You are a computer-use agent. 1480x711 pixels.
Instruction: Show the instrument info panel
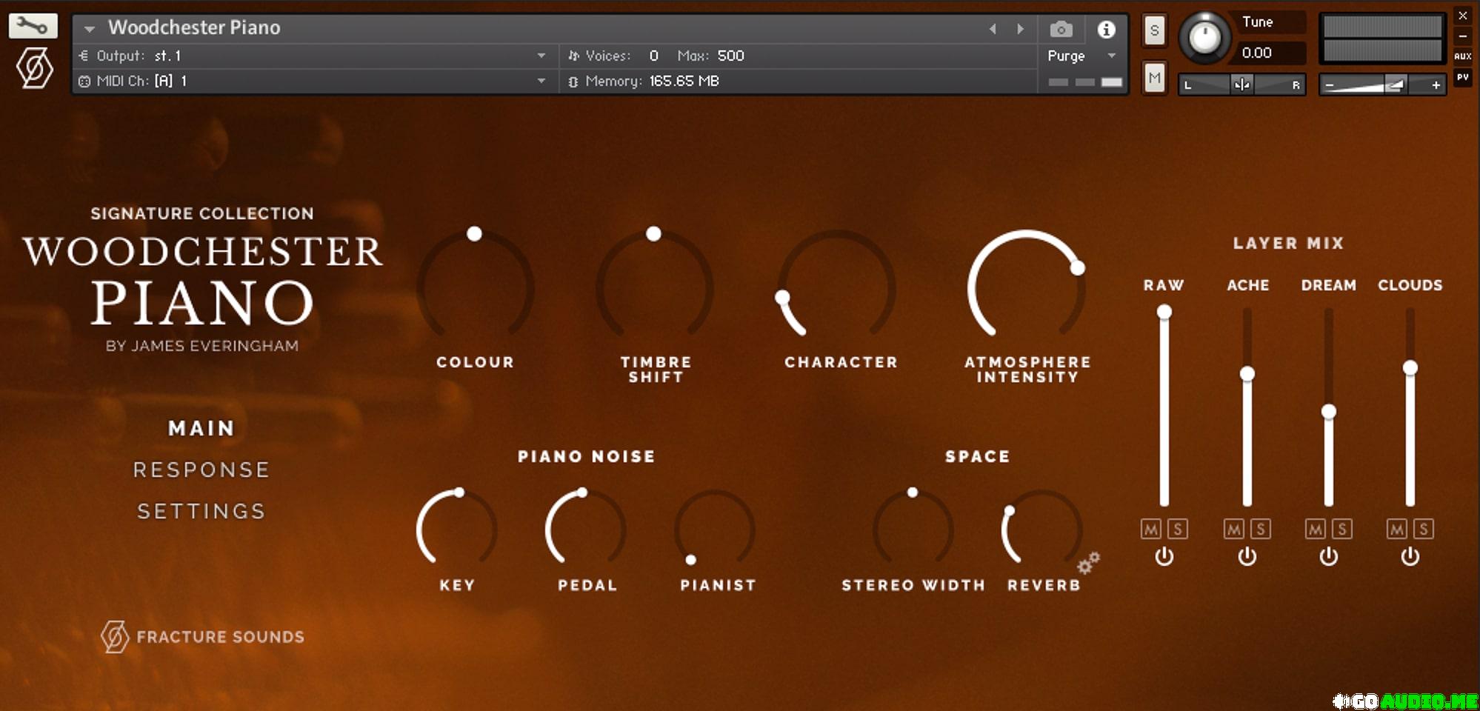pyautogui.click(x=1106, y=29)
